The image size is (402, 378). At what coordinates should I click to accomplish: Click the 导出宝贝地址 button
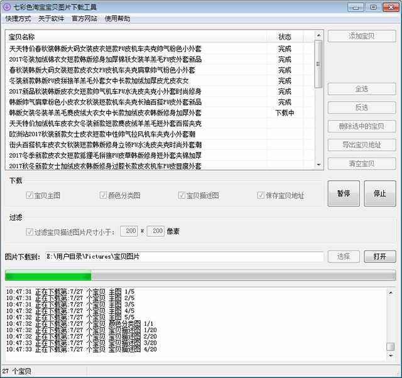(x=361, y=145)
